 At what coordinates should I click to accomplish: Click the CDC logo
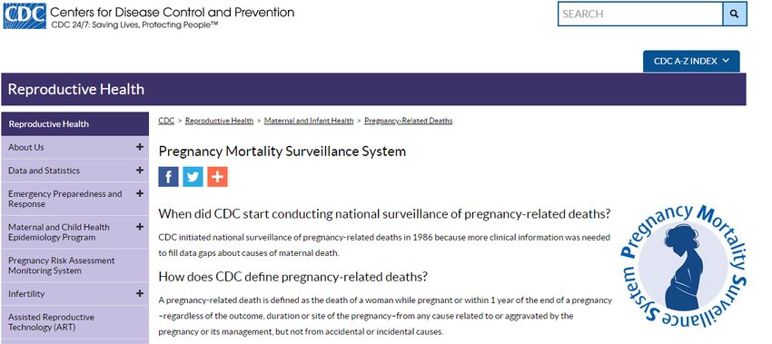tap(25, 15)
